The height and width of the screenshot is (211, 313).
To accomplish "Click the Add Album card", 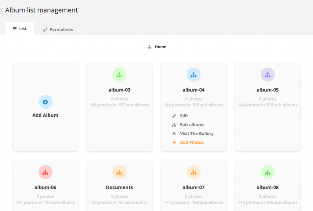I will 45,107.
